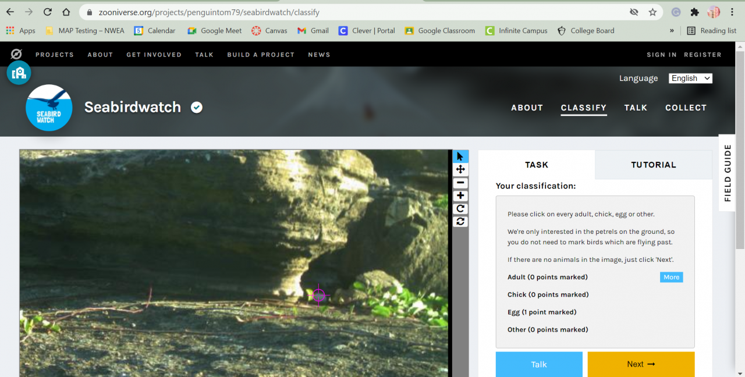This screenshot has height=377, width=745.
Task: Open the Language dropdown
Action: pyautogui.click(x=690, y=78)
